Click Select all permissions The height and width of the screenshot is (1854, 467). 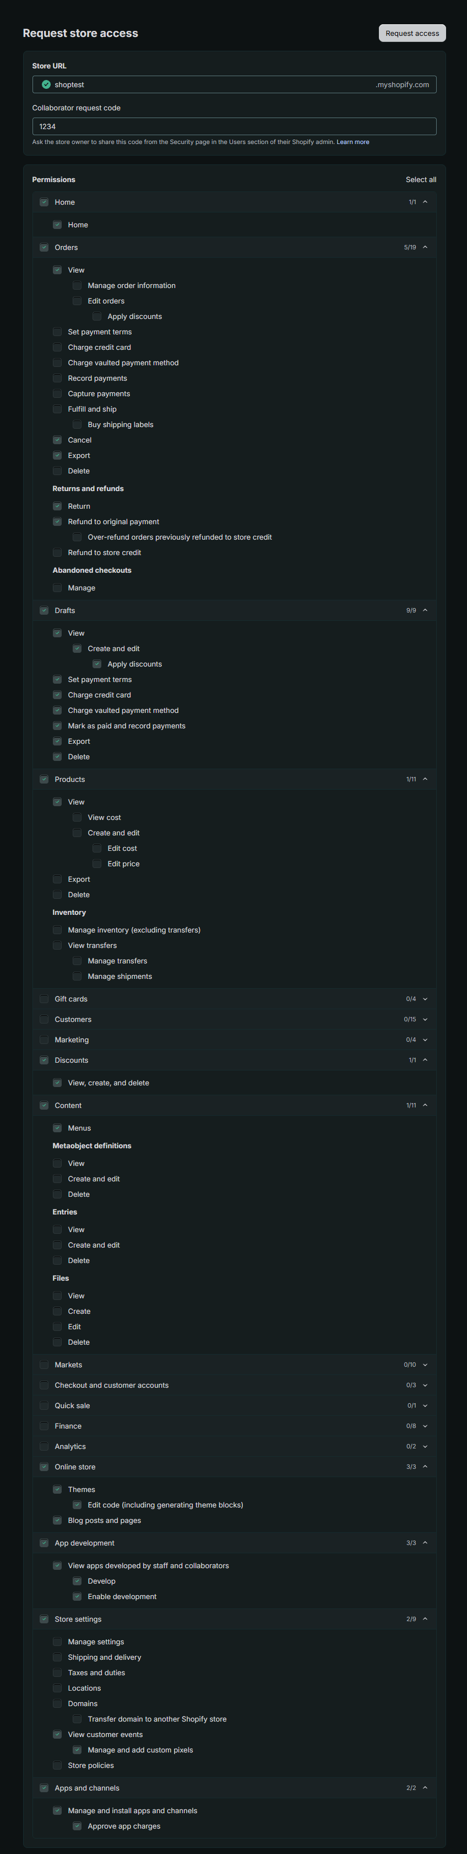421,179
